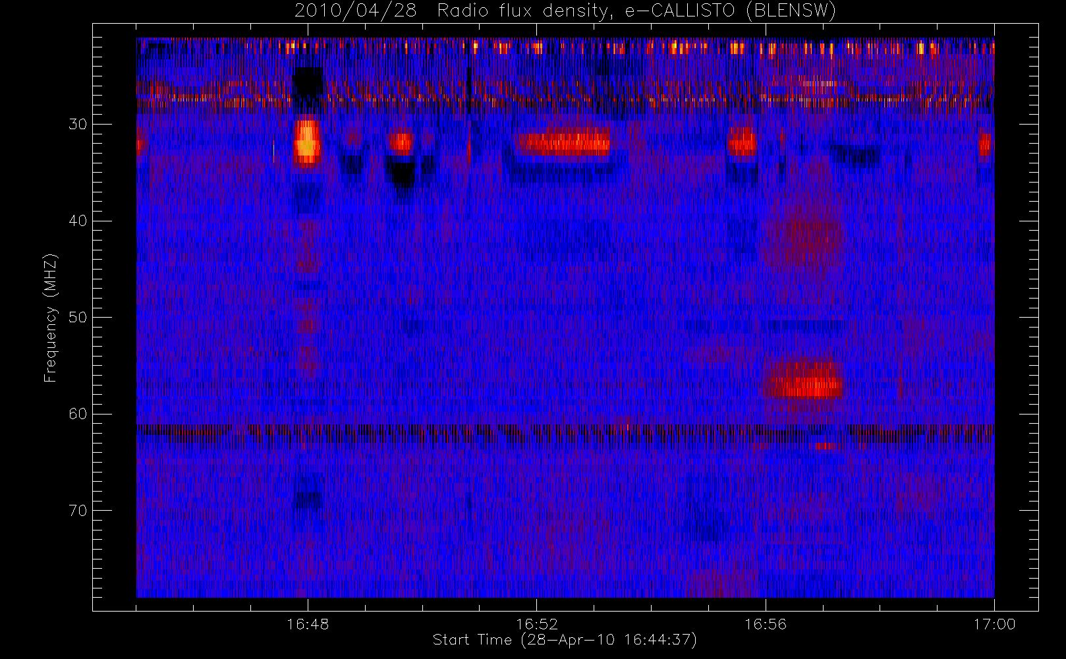Screen dimensions: 1066x659
Task: Click the bright yellow burst near 16:48
Action: (307, 142)
